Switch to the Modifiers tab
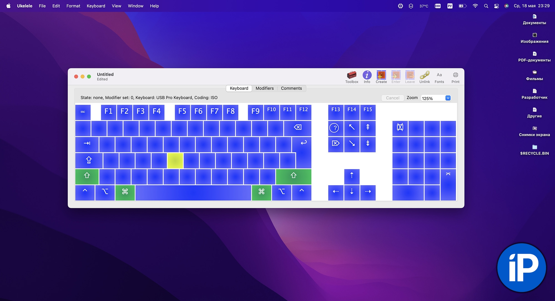Screen dimensions: 555x301 (264, 88)
